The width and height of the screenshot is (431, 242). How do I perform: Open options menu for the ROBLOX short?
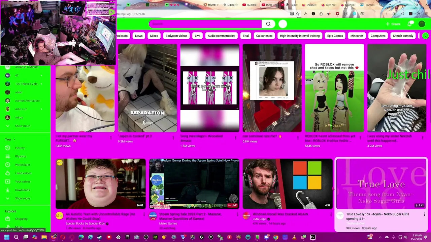360,137
